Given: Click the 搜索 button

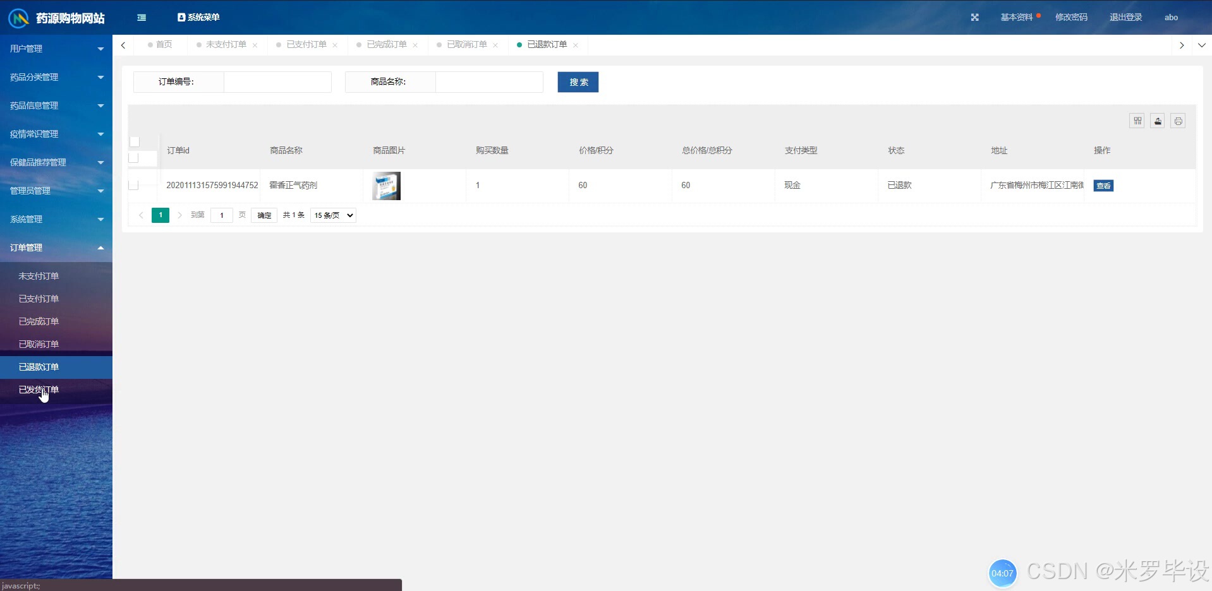Looking at the screenshot, I should pos(578,82).
